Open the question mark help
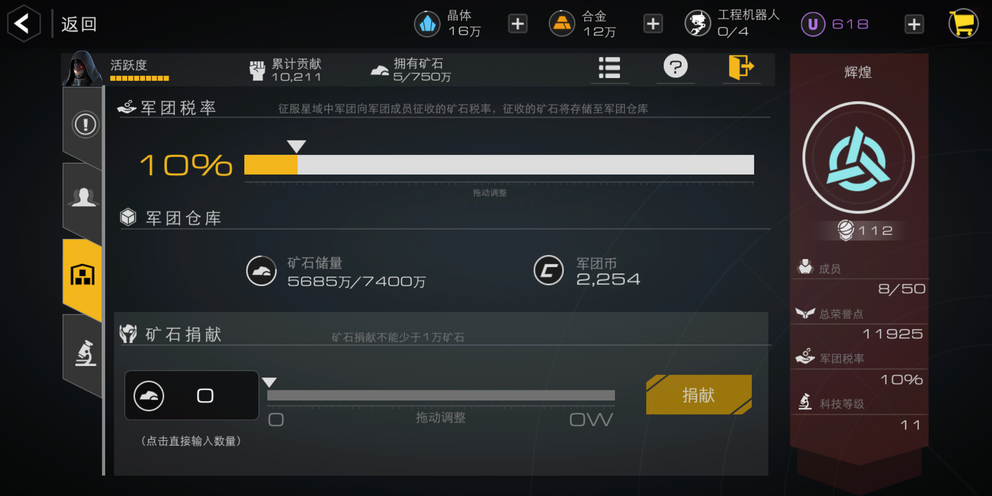The height and width of the screenshot is (496, 992). point(676,67)
